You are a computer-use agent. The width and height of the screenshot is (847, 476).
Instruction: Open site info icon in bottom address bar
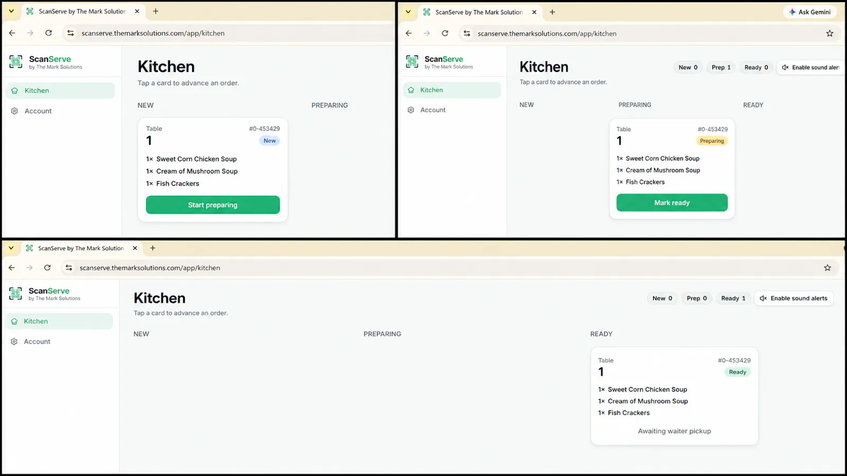69,268
